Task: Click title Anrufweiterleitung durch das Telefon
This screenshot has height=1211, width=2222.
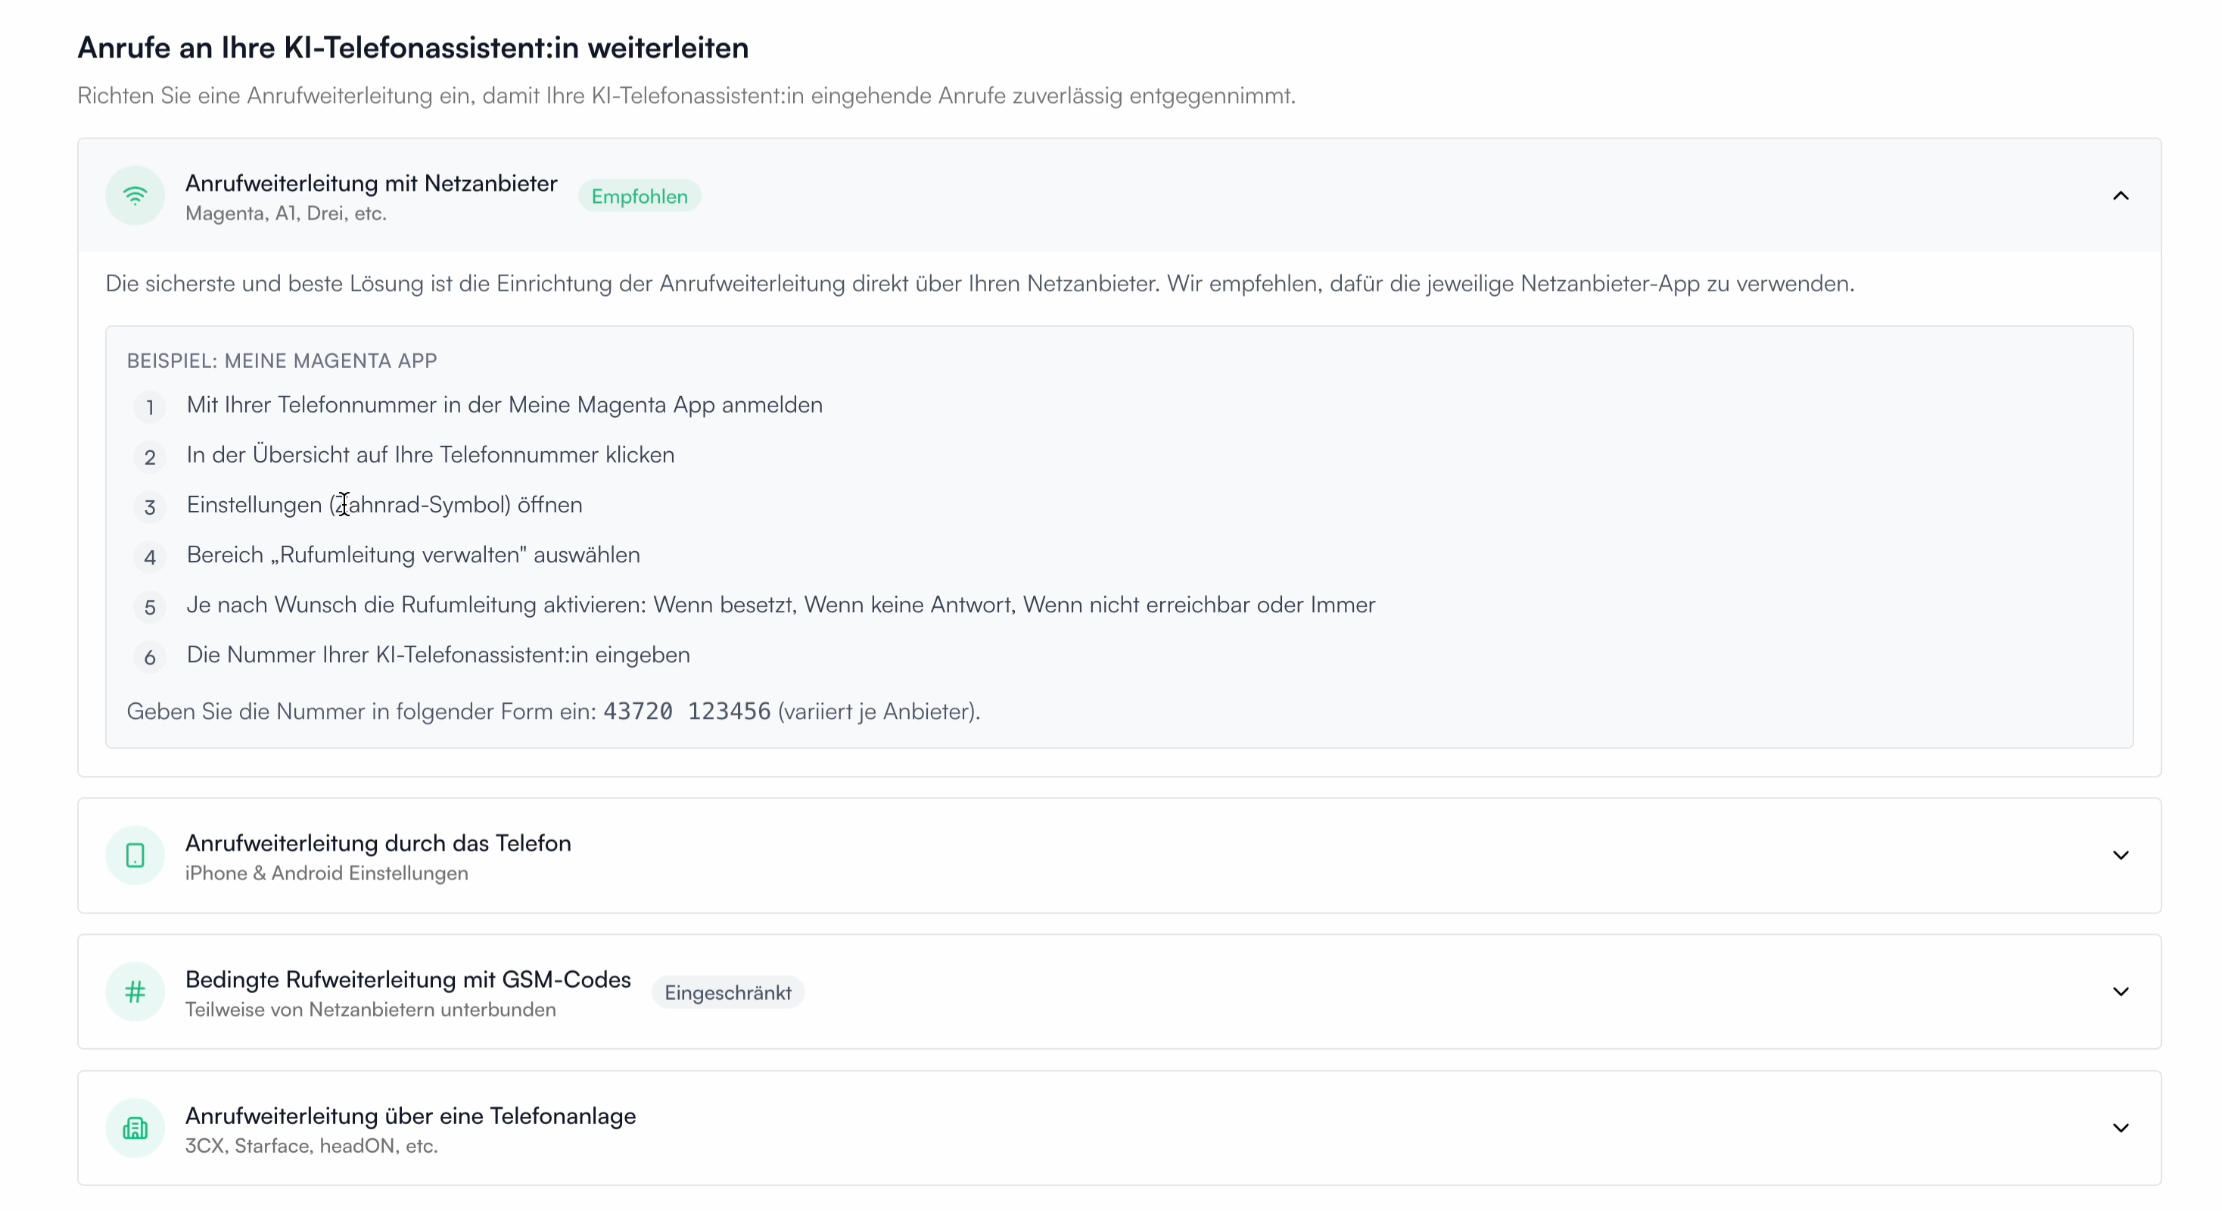Action: coord(378,844)
